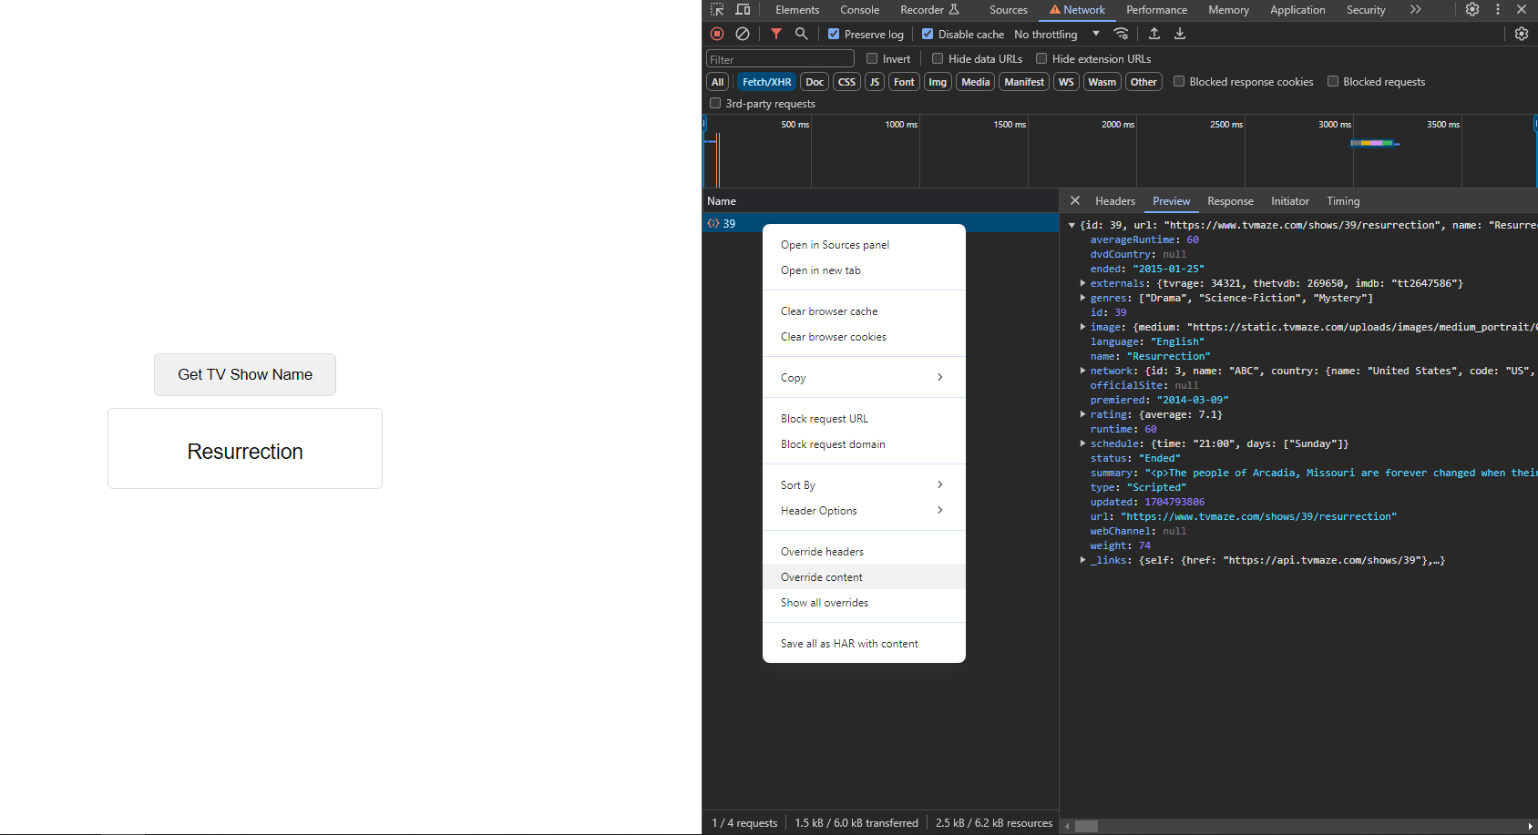Open network panel settings gear

tap(1522, 34)
